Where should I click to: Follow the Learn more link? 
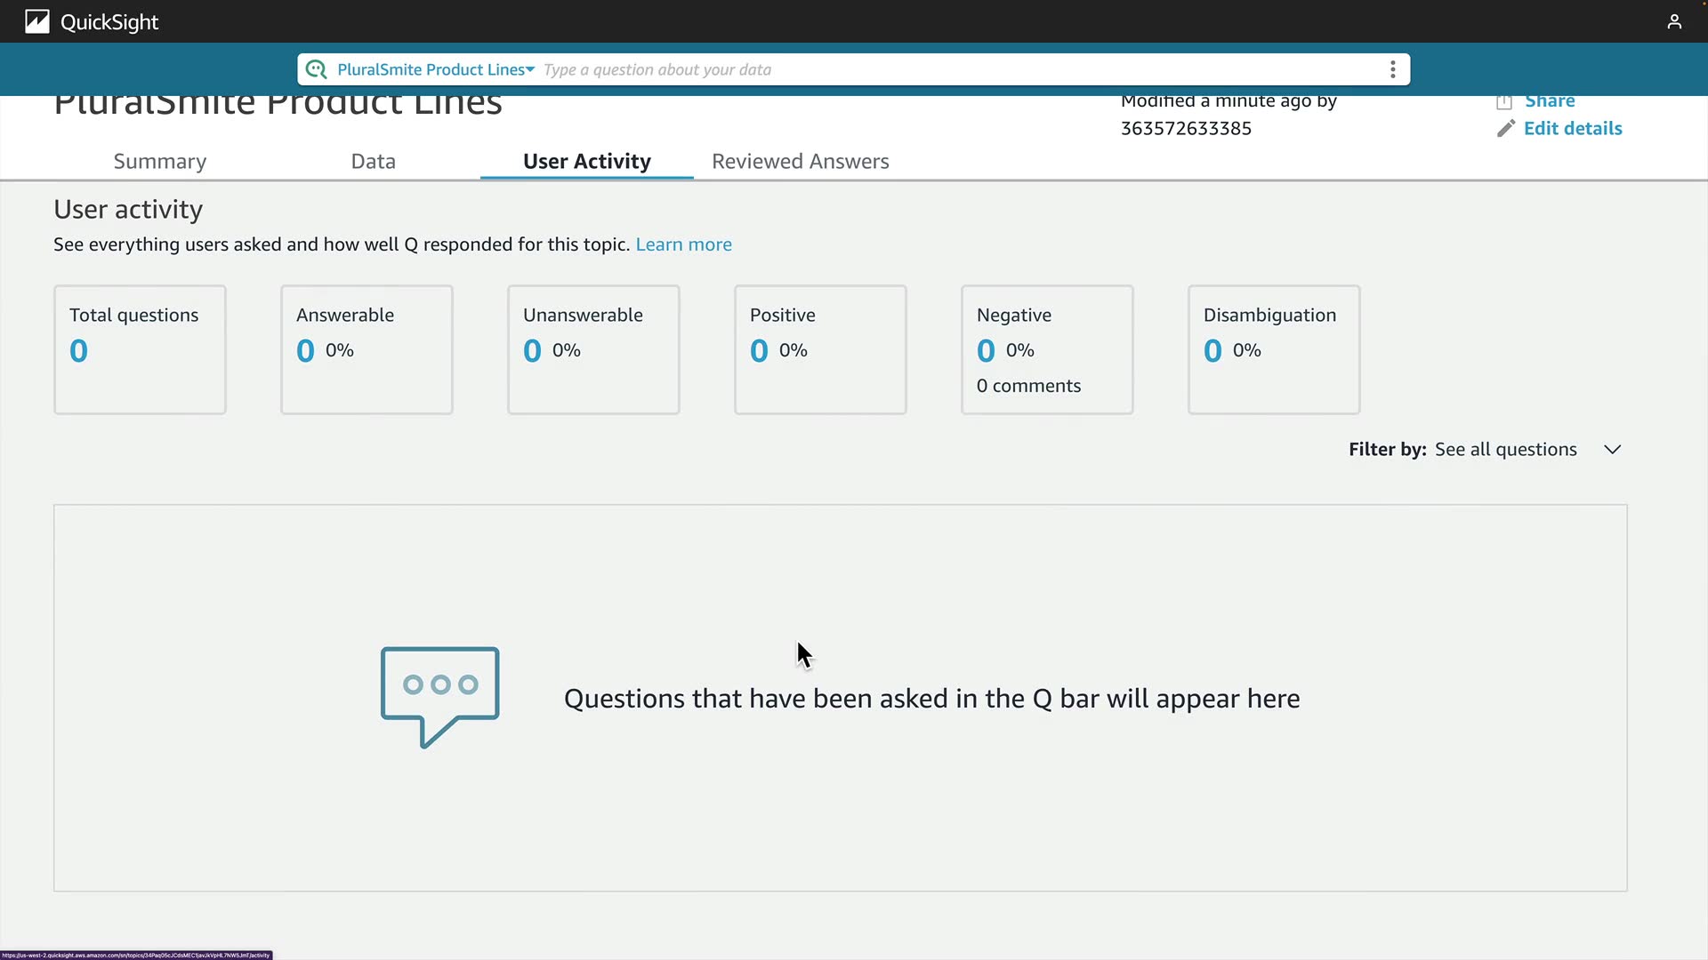tap(683, 244)
